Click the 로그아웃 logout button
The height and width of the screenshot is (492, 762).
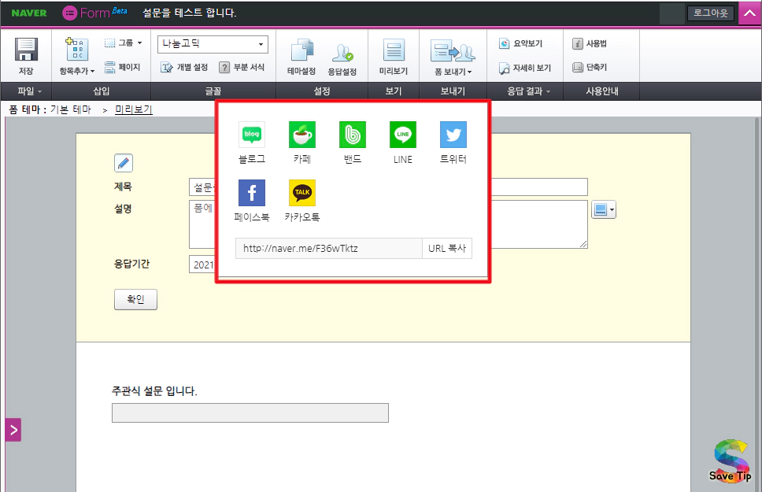(x=711, y=13)
